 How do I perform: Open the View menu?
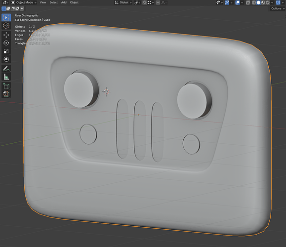[x=43, y=2]
